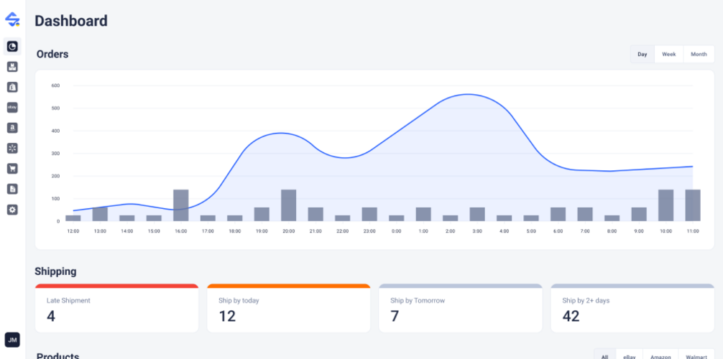The height and width of the screenshot is (359, 723).
Task: Open the eBay icon in sidebar
Action: pos(12,107)
